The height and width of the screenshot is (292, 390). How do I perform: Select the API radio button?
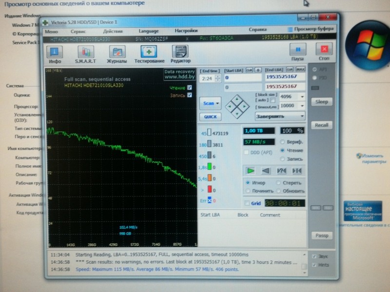click(x=314, y=69)
